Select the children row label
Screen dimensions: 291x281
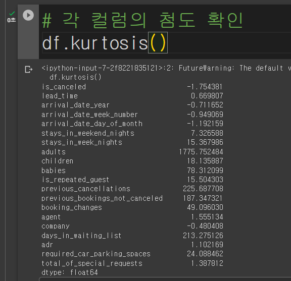pos(58,161)
